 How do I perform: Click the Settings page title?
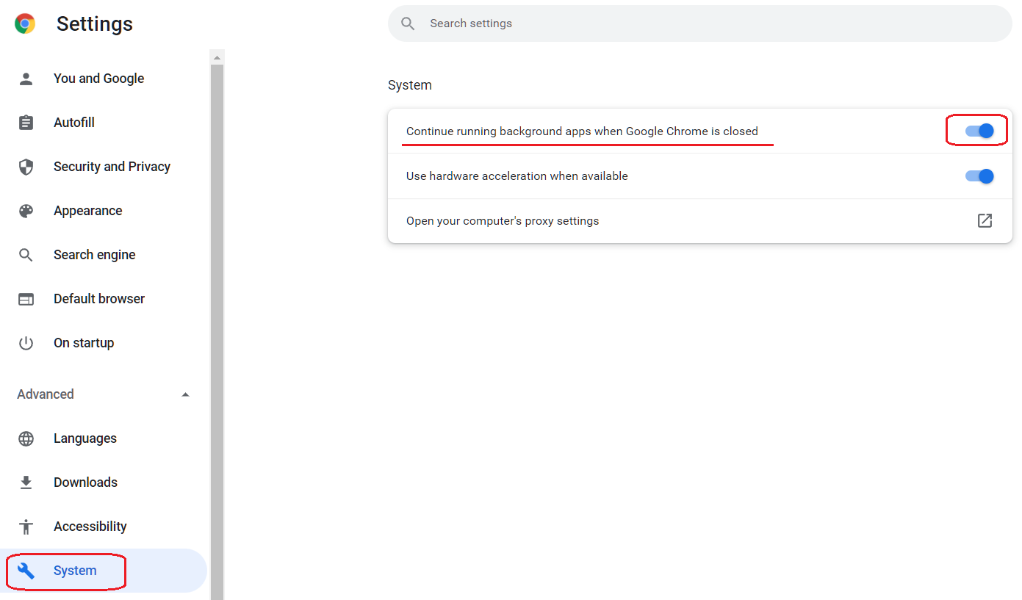[x=95, y=24]
